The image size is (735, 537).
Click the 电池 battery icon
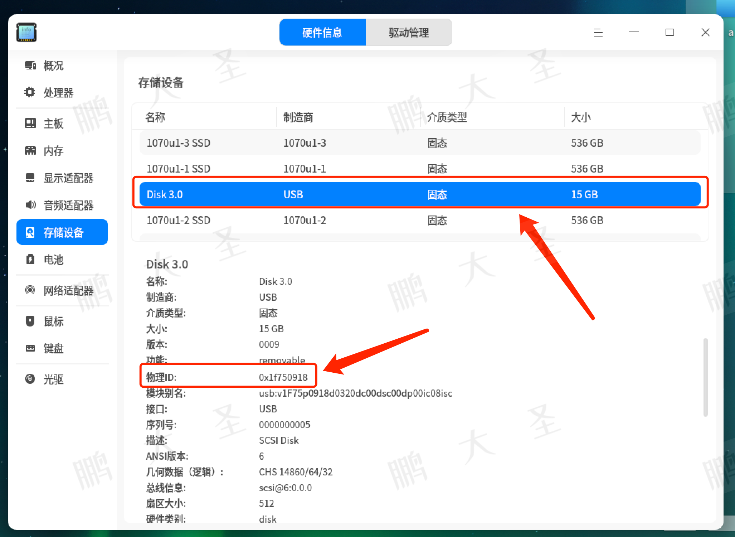pyautogui.click(x=30, y=259)
